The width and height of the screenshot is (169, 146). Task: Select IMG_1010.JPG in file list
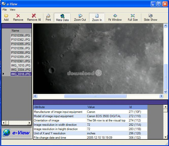tap(21, 65)
